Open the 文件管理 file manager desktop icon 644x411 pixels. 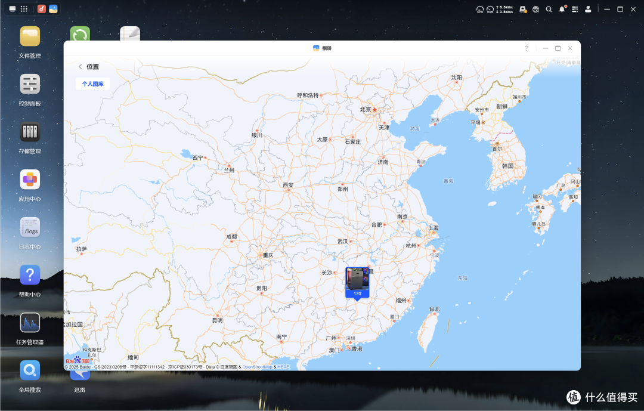coord(30,36)
